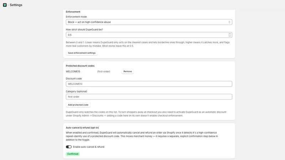Click the Enable auto-cancel & refund label
This screenshot has height=160, width=285.
tap(88, 147)
